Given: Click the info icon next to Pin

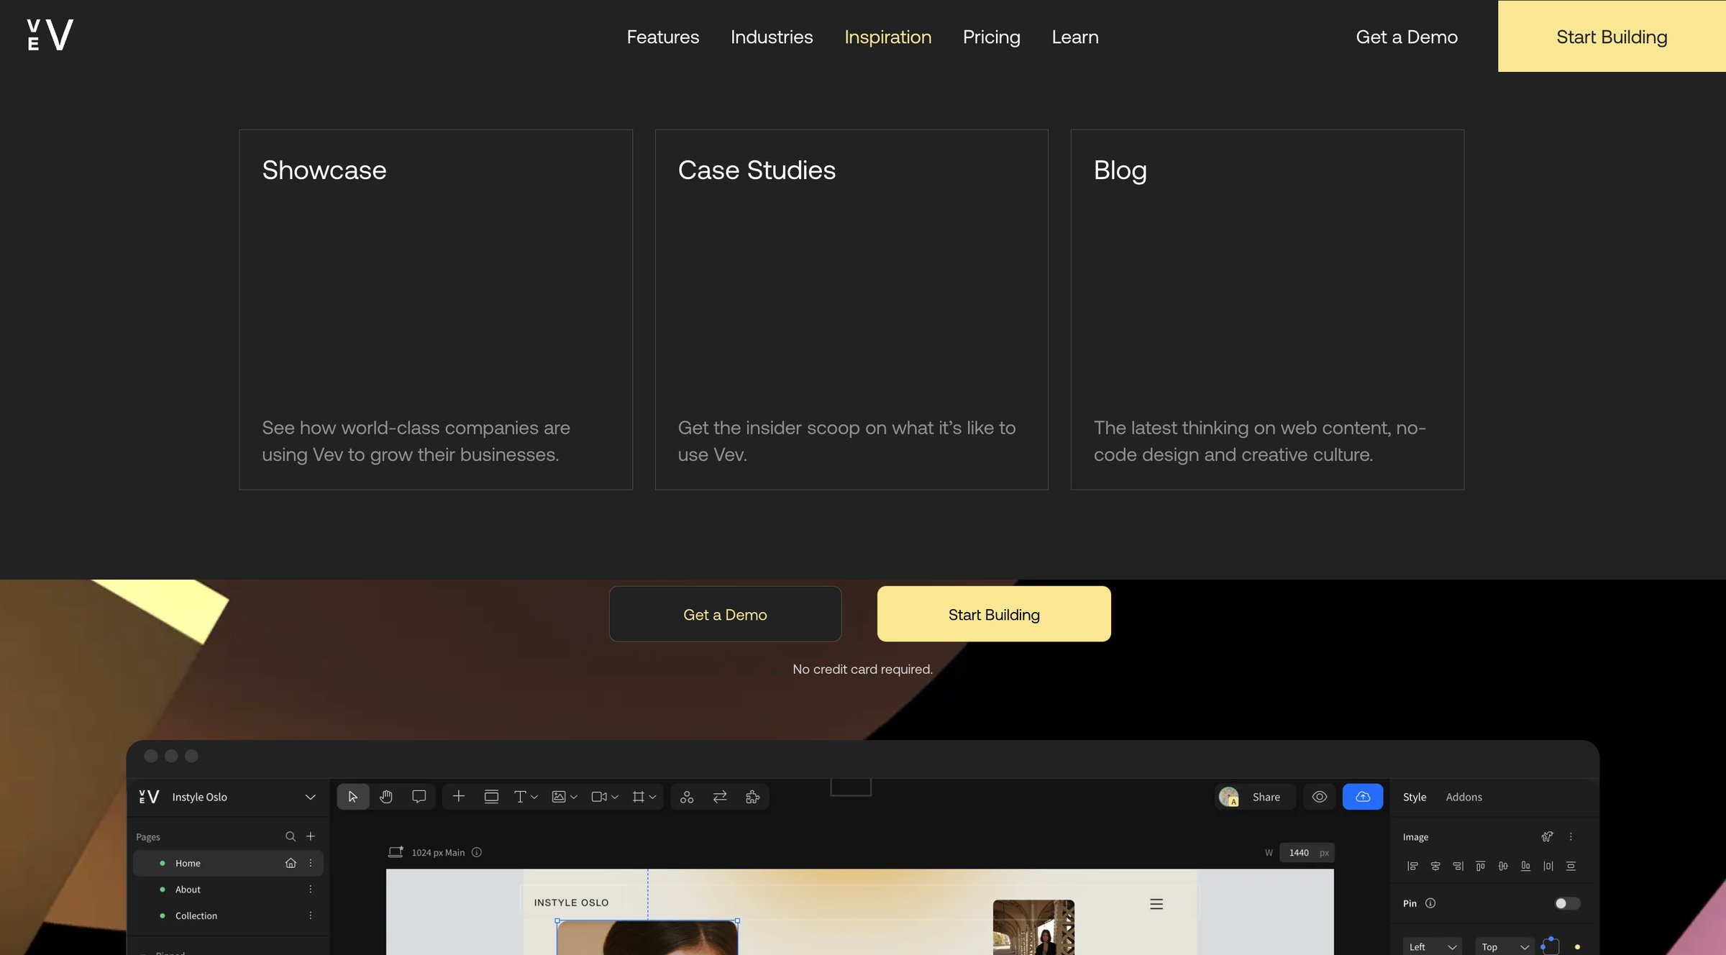Looking at the screenshot, I should [1430, 903].
